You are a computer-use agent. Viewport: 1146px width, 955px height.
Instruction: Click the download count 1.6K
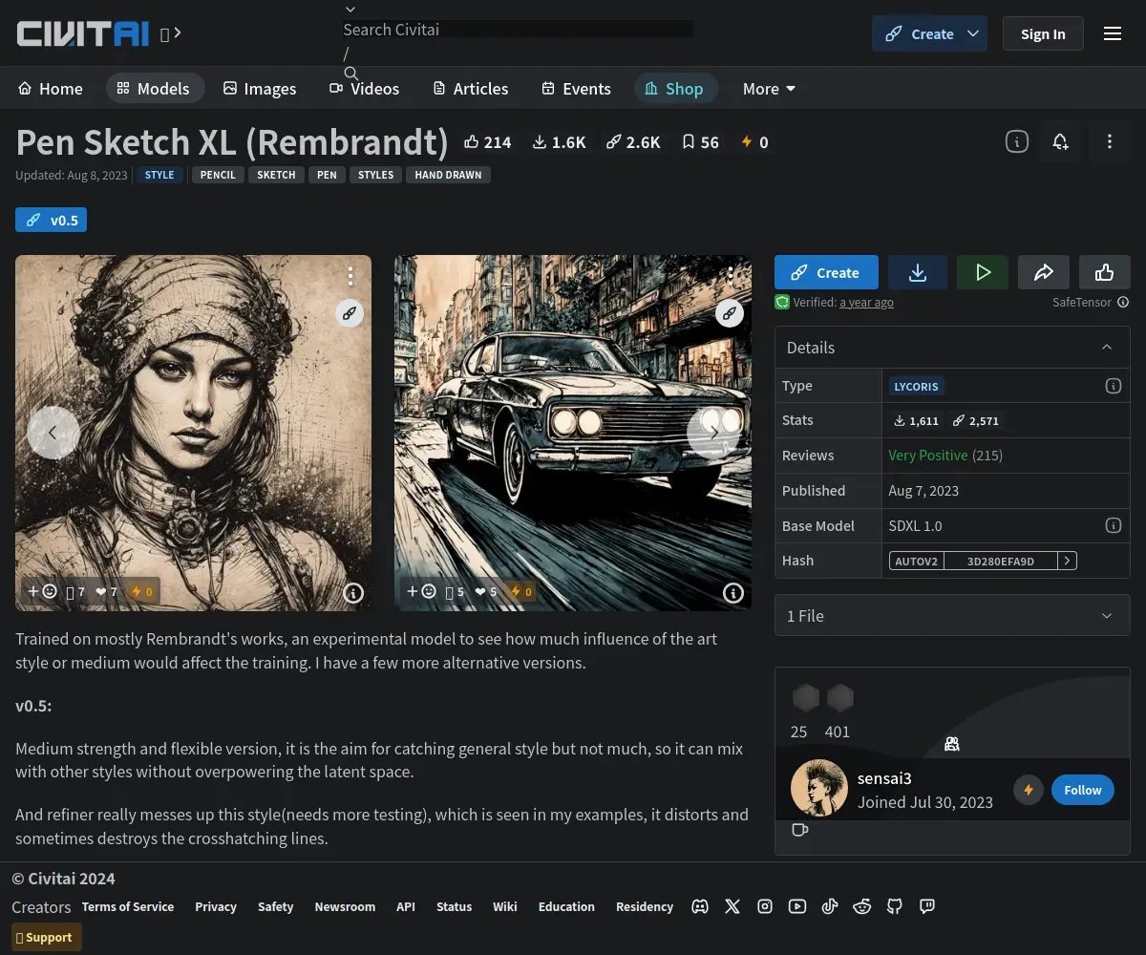pos(559,142)
